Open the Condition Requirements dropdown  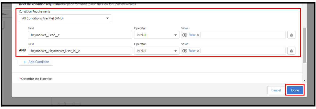65,18
